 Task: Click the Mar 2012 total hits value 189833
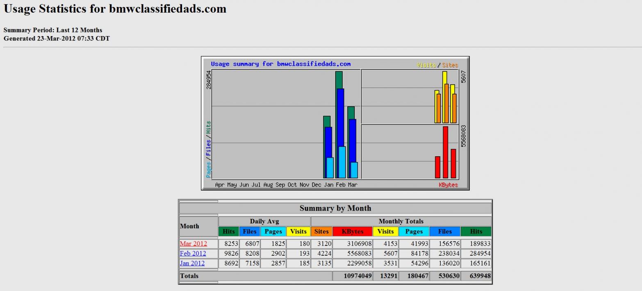480,243
